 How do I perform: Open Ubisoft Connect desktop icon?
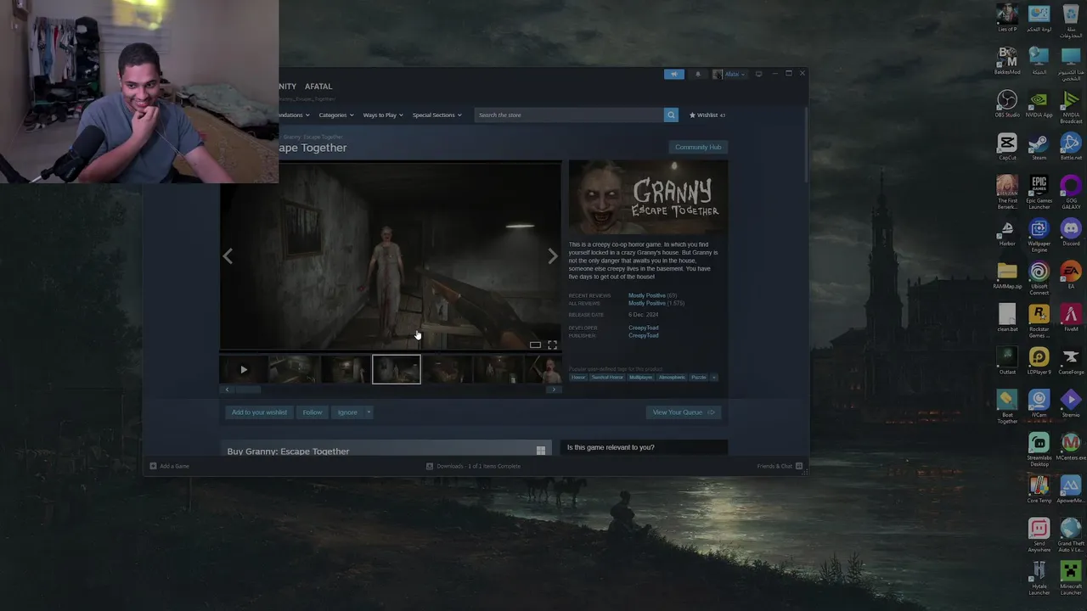[x=1039, y=278]
